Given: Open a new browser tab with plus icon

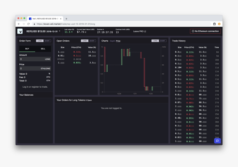Looking at the screenshot, I should tap(66, 19).
